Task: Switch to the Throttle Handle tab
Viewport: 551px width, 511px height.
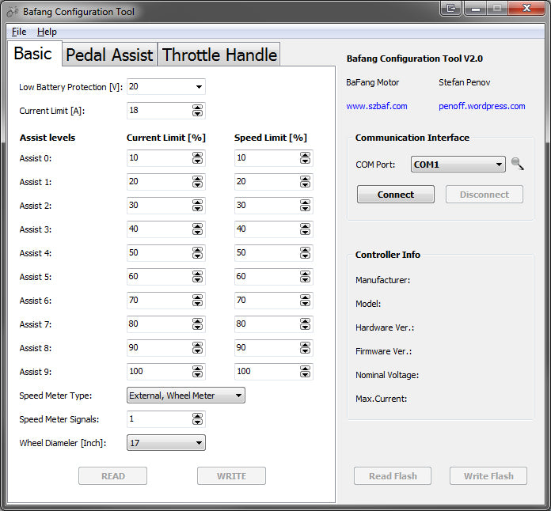Action: pos(219,55)
